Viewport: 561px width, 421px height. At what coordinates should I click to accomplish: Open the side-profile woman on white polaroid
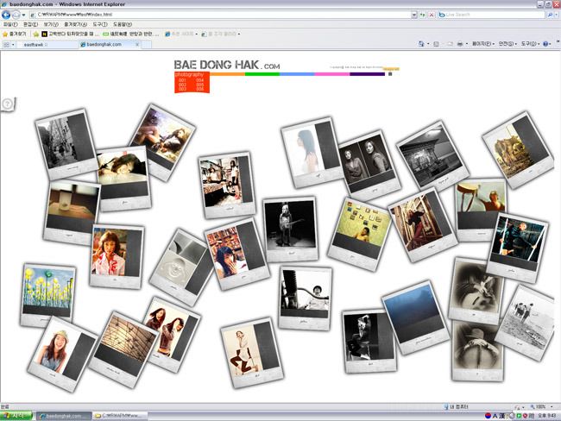312,152
